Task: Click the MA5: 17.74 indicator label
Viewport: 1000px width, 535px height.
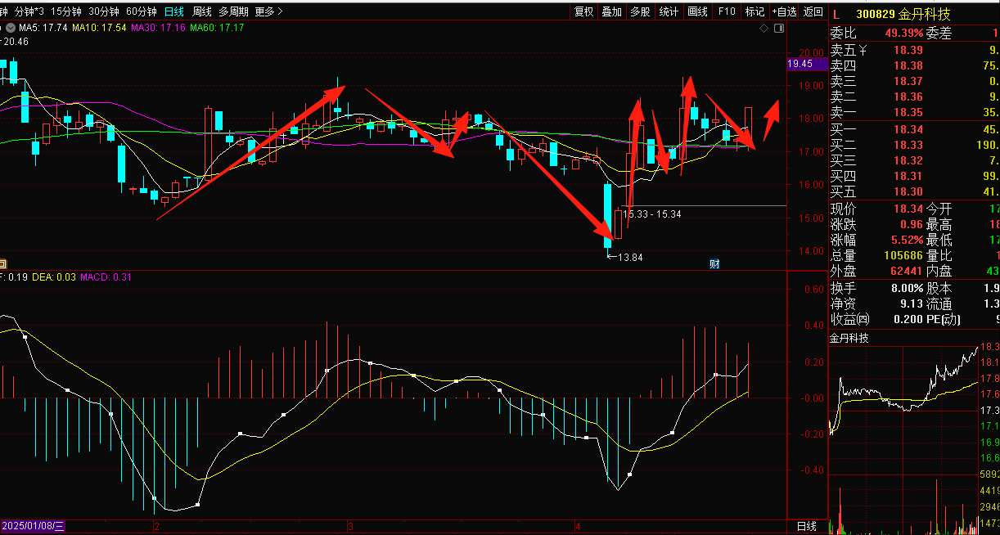Action: tap(43, 28)
